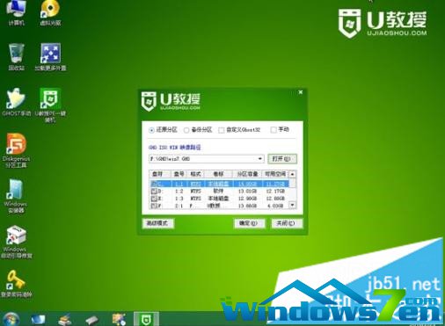Open the Windows Start orb
Viewport: 445px width, 326px height.
[11, 319]
